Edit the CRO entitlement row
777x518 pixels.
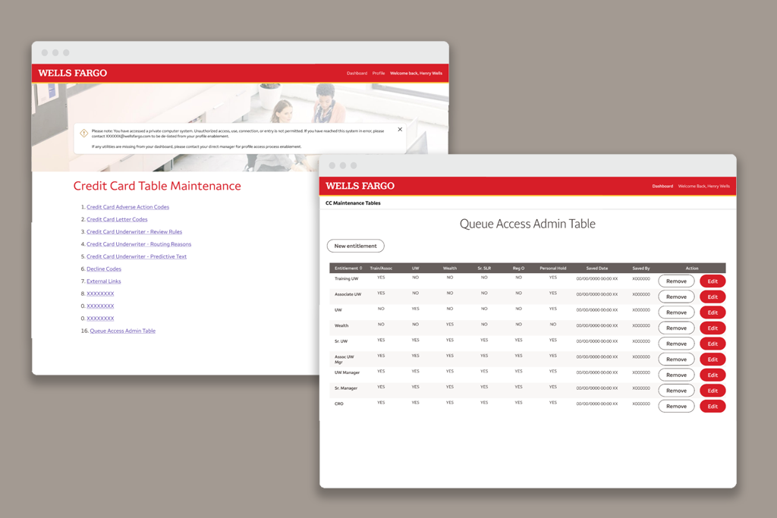coord(712,407)
